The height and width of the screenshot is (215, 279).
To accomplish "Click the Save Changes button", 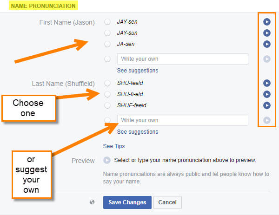I will 127,202.
